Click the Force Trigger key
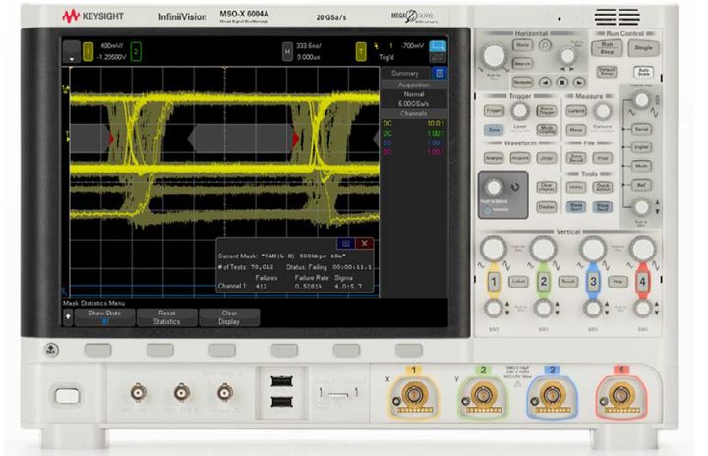Viewport: 708px width, 456px height. point(547,111)
